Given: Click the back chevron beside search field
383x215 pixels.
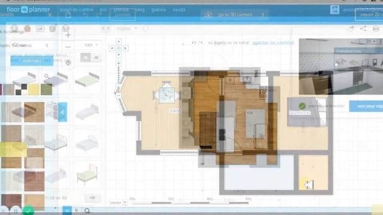Looking at the screenshot, I should 47,45.
